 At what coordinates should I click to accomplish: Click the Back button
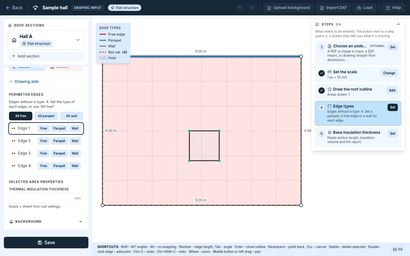pyautogui.click(x=14, y=8)
